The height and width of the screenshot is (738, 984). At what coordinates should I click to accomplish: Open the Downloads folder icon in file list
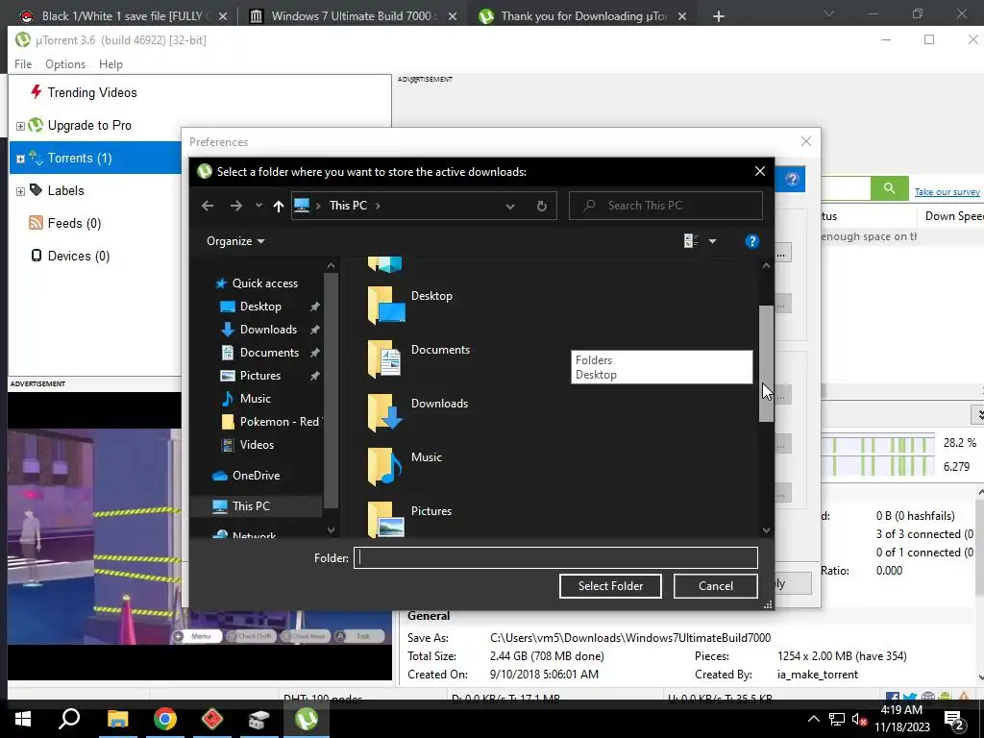tap(384, 412)
